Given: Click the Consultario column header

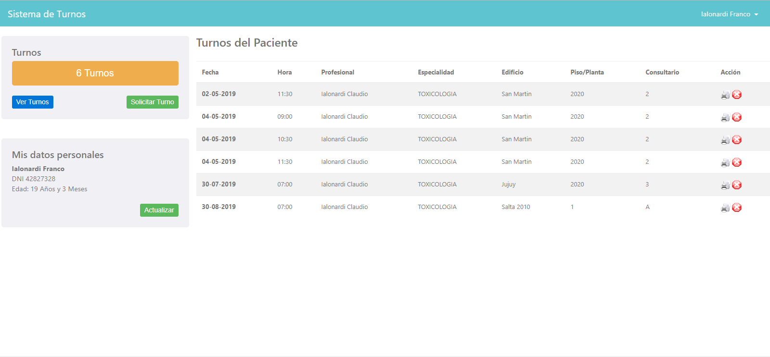Looking at the screenshot, I should click(x=662, y=72).
